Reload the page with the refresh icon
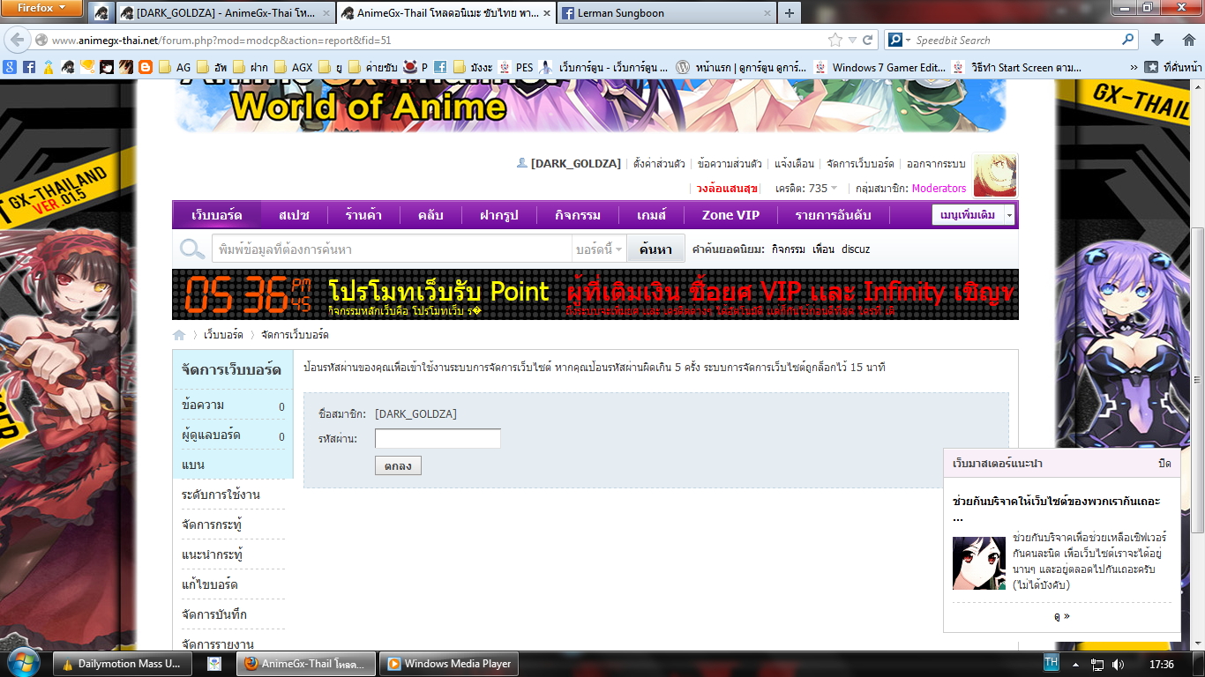1205x677 pixels. (x=868, y=40)
